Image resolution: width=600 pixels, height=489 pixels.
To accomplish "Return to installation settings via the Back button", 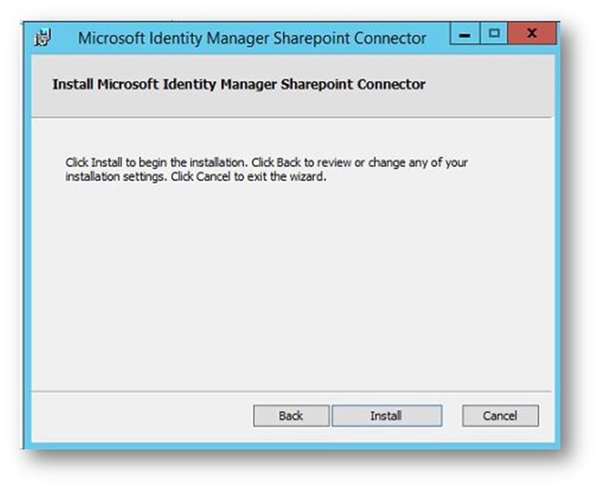I will tap(290, 416).
